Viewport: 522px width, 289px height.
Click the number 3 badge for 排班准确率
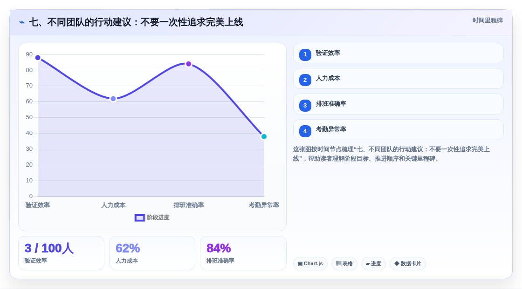pos(305,106)
